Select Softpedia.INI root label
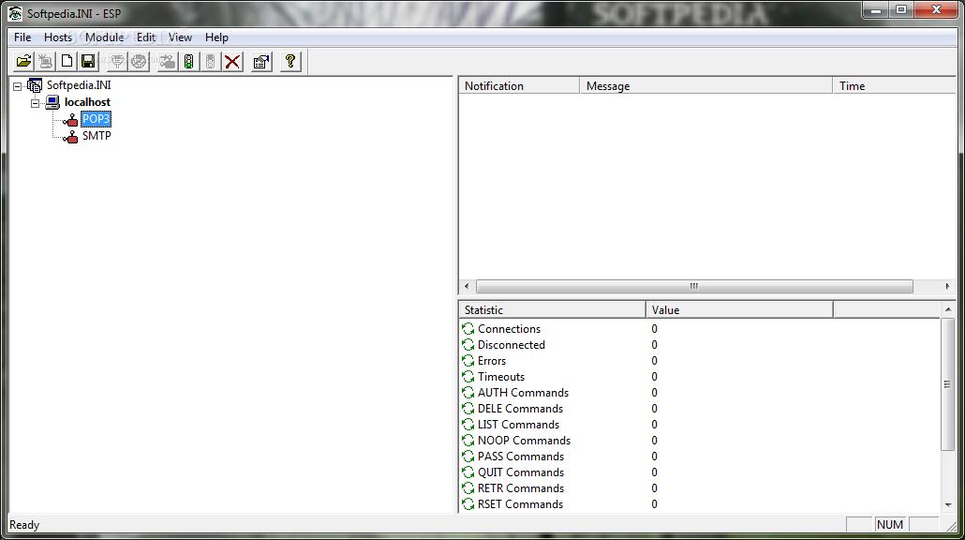The width and height of the screenshot is (965, 540). 79,85
